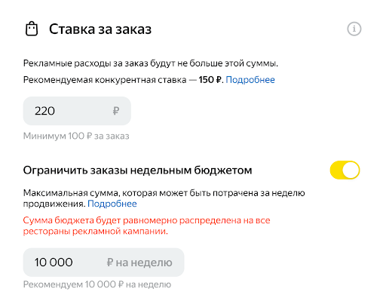Focus the weekly budget field showing 10 000
The width and height of the screenshot is (386, 307).
click(x=103, y=262)
